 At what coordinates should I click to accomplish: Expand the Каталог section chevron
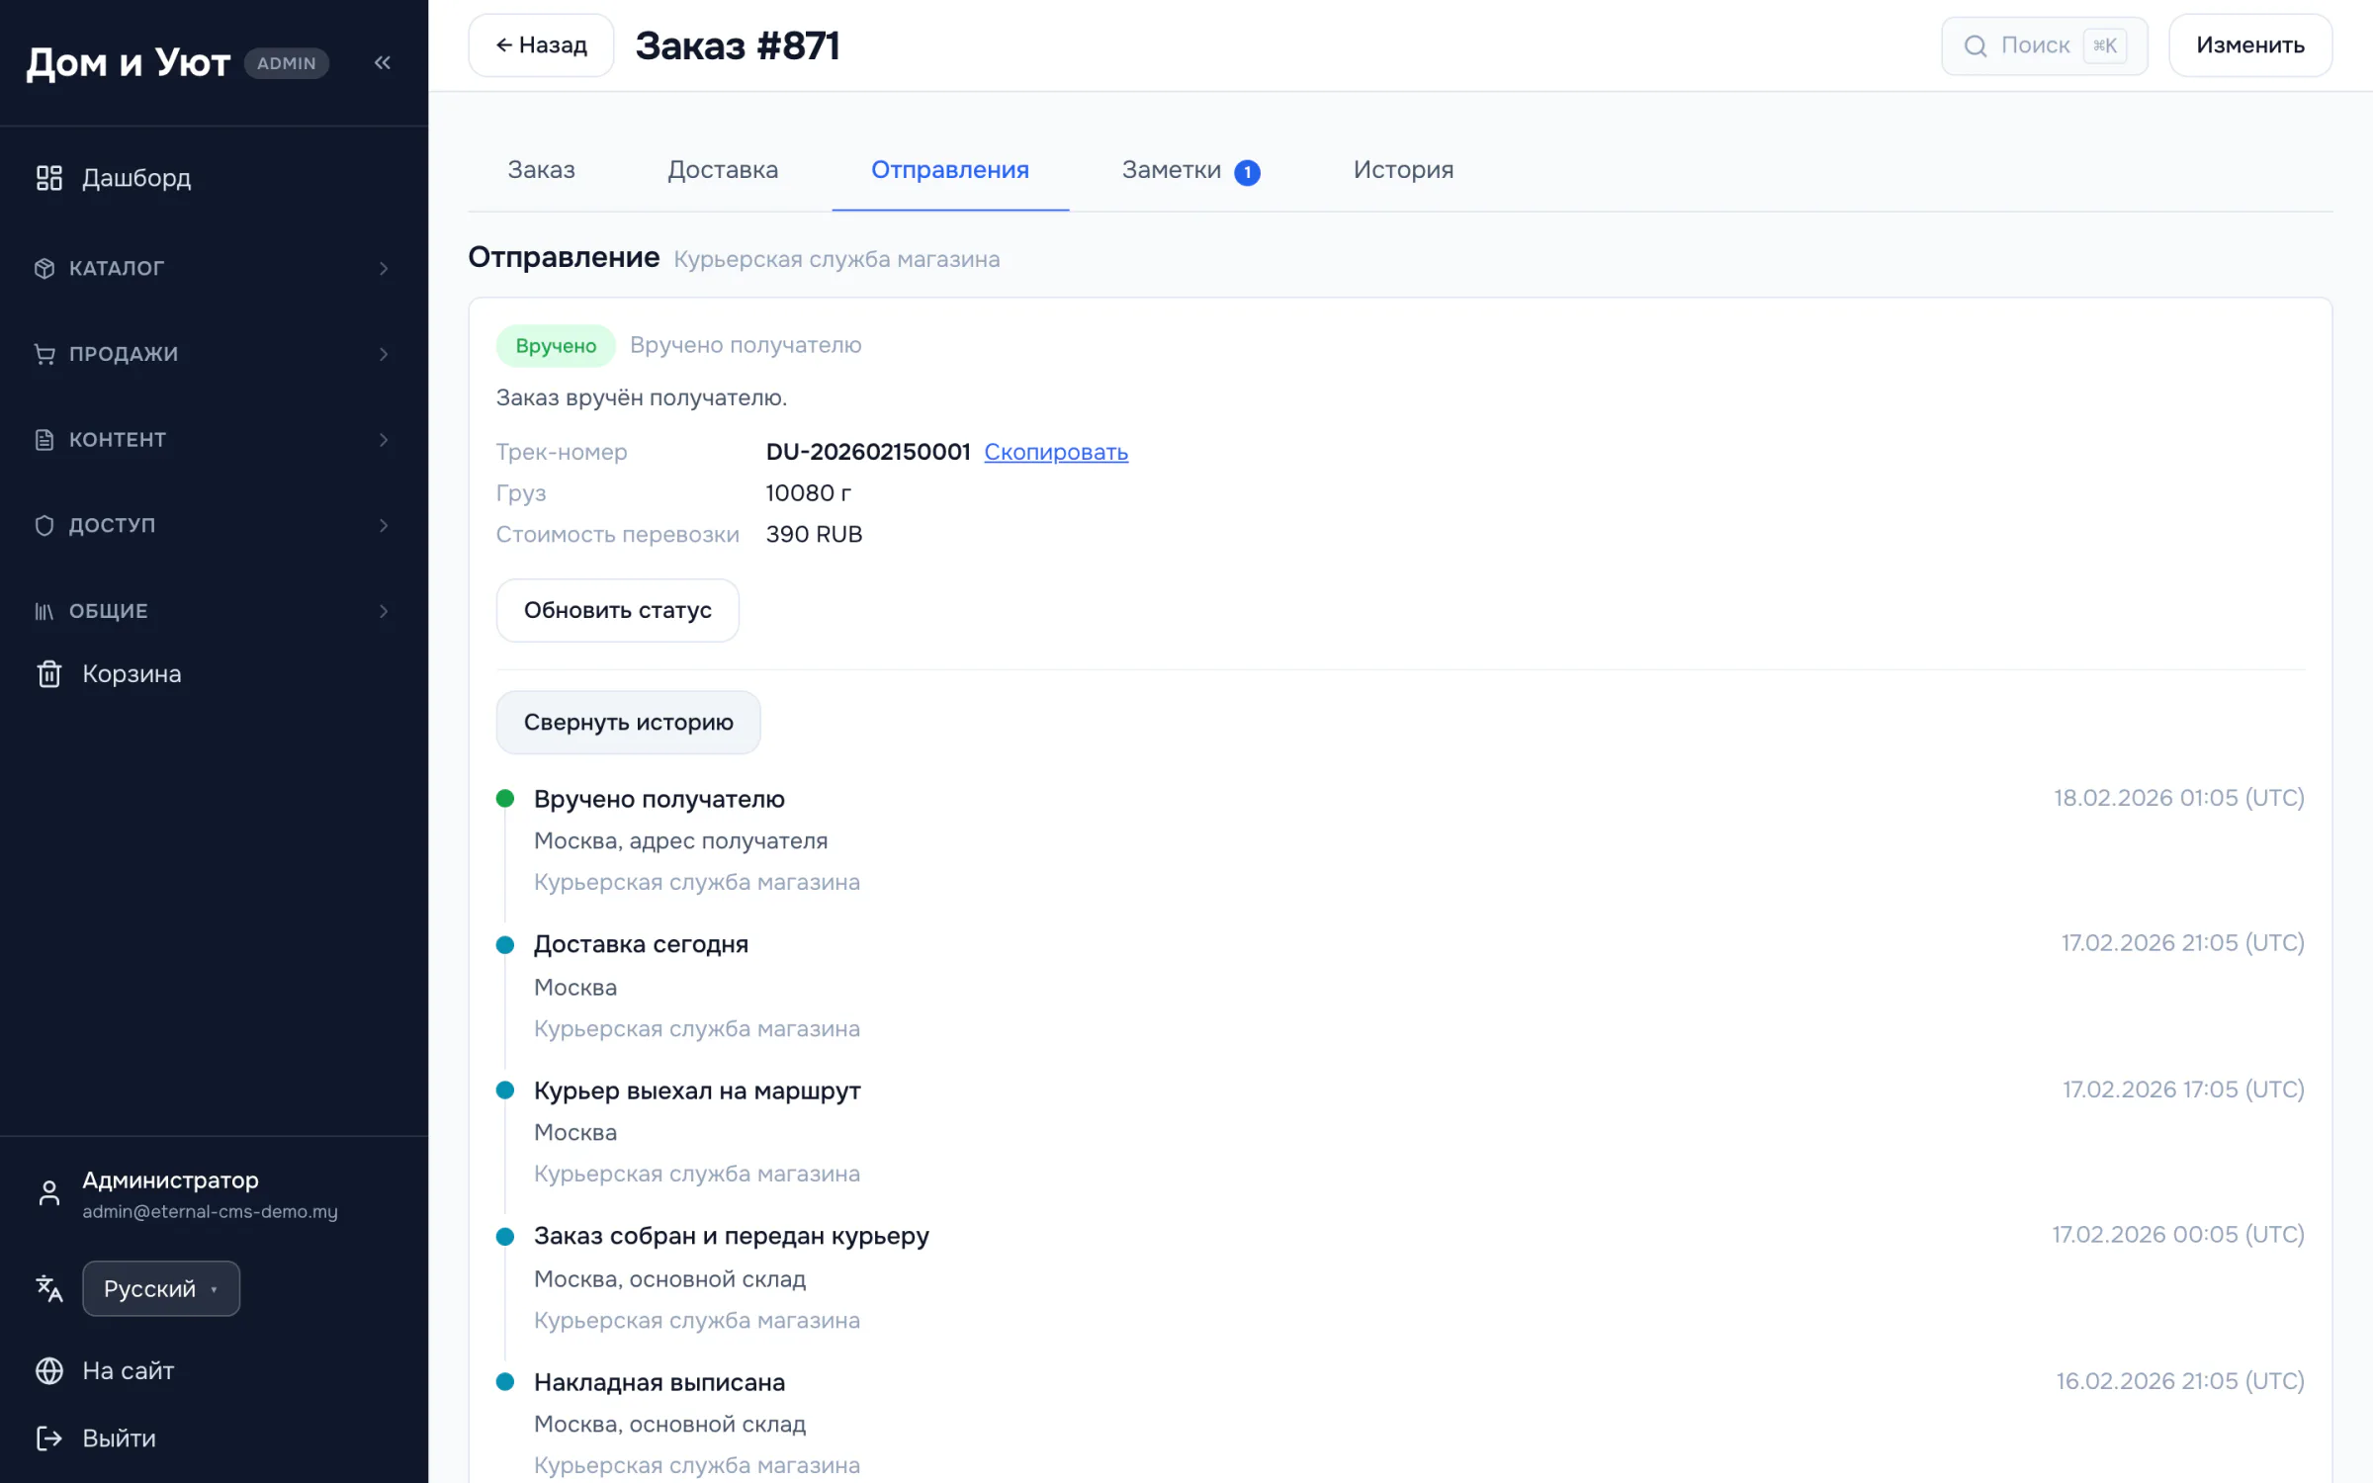coord(384,268)
